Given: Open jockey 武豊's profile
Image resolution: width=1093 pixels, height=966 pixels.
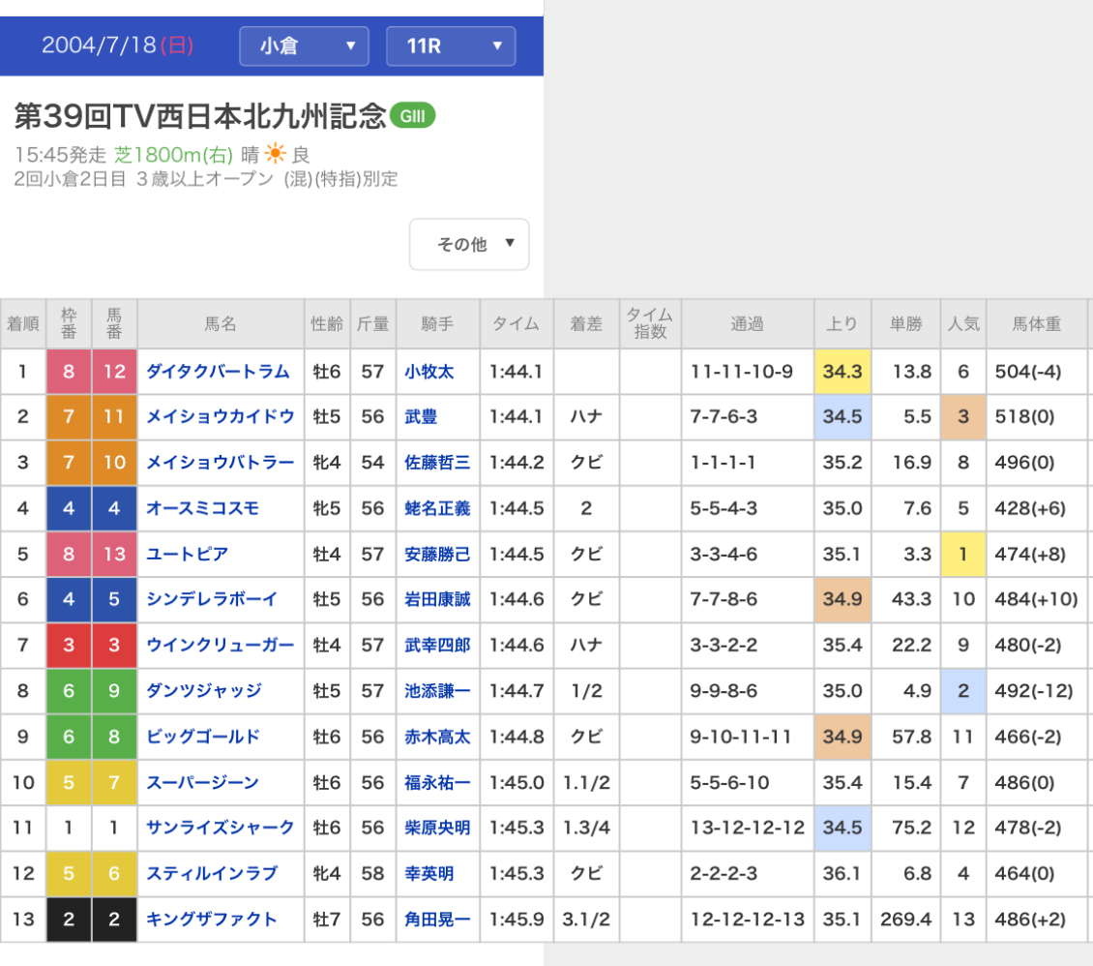Looking at the screenshot, I should coord(421,417).
